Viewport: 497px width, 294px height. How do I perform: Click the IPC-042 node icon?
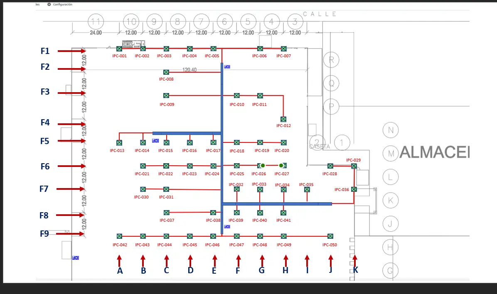coord(119,236)
